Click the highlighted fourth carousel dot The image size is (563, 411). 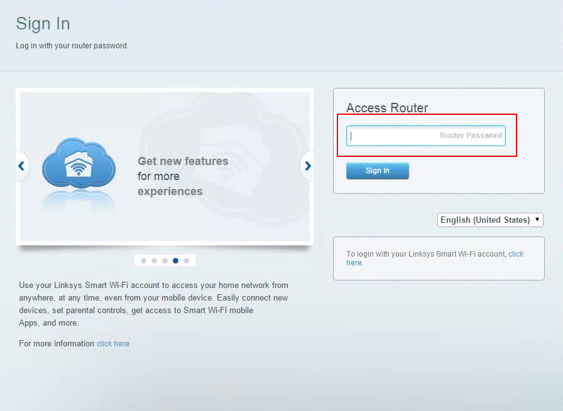pos(175,260)
